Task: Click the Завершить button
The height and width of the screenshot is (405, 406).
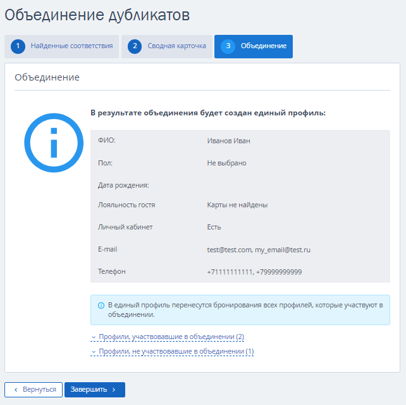Action: [95, 389]
